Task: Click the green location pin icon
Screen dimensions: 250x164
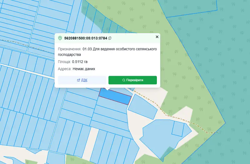Action: 60,38
